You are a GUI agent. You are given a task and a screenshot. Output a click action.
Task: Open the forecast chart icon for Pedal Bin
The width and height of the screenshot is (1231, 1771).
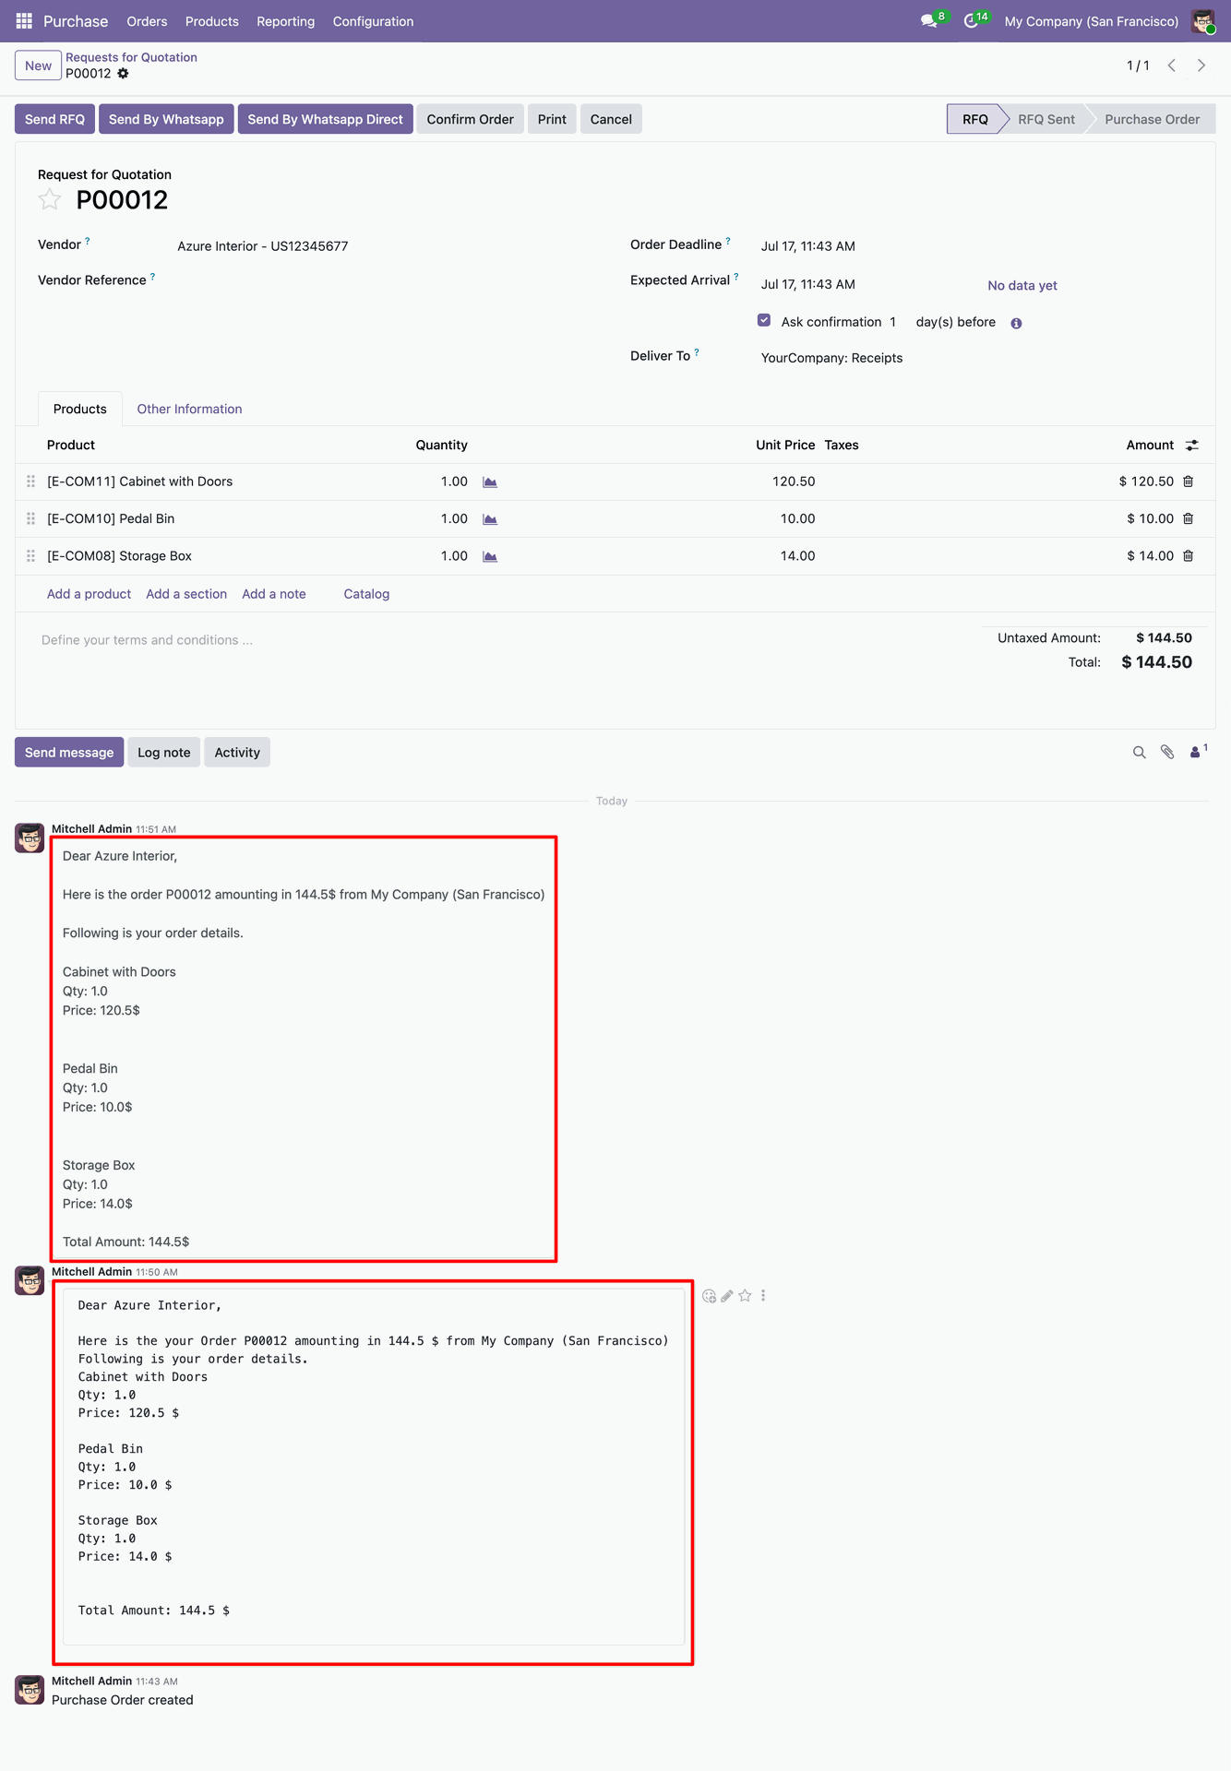490,519
